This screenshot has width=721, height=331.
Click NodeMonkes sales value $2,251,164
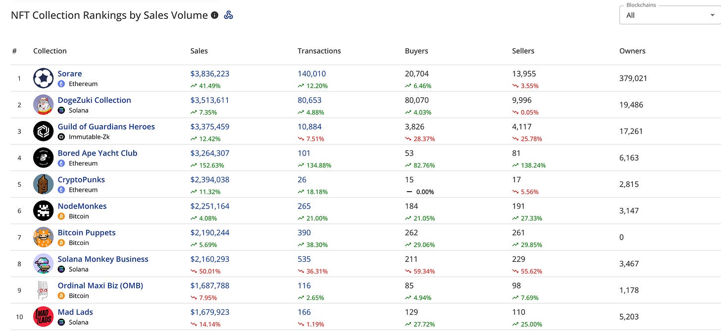(210, 206)
